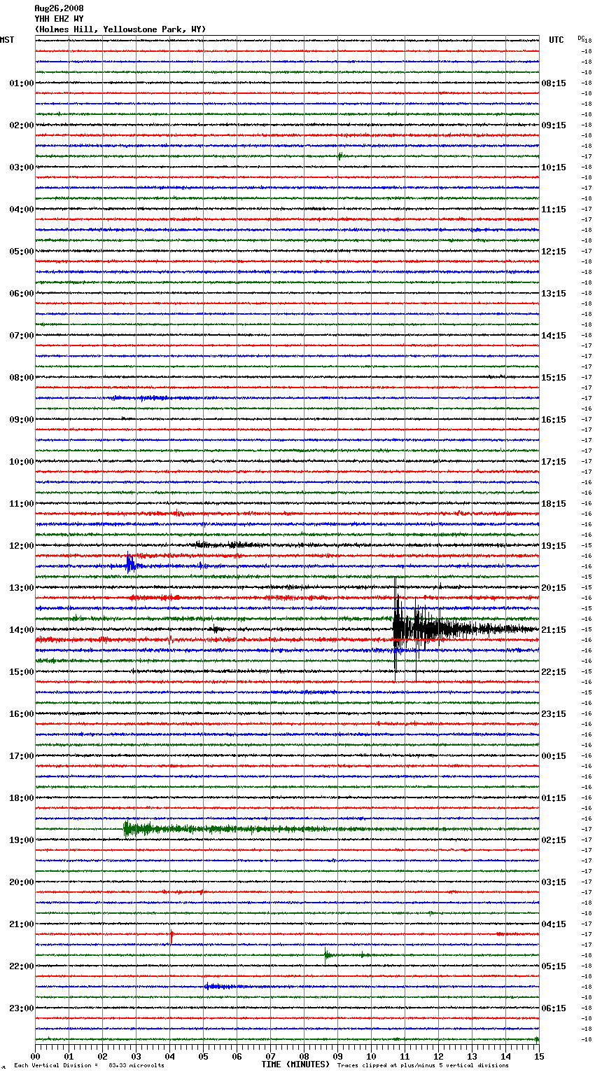This screenshot has height=1075, width=595.
Task: Click the "10:00" MST hour label
Action: [x=22, y=462]
